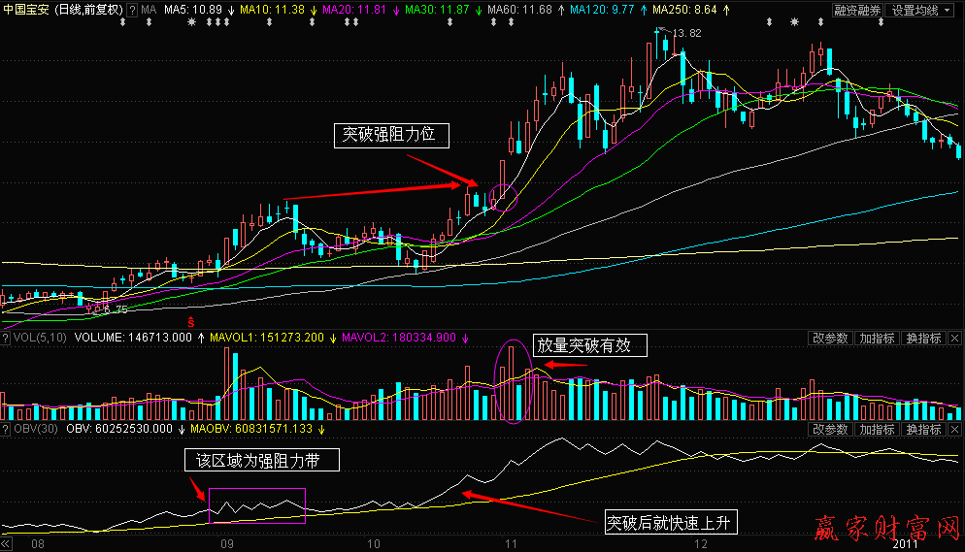Click 换指标 in the OBV panel
Image resolution: width=965 pixels, height=552 pixels.
click(x=922, y=429)
